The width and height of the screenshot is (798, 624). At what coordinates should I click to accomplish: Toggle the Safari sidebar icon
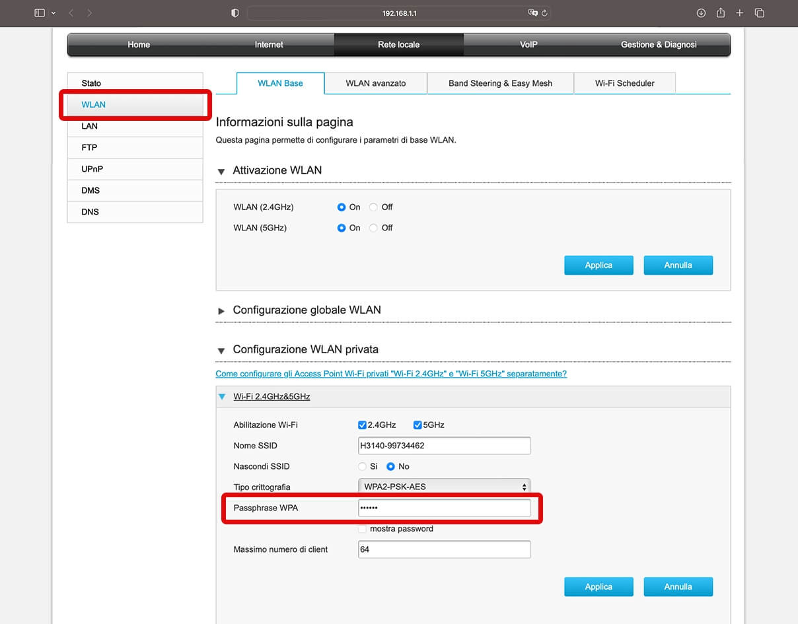coord(40,13)
